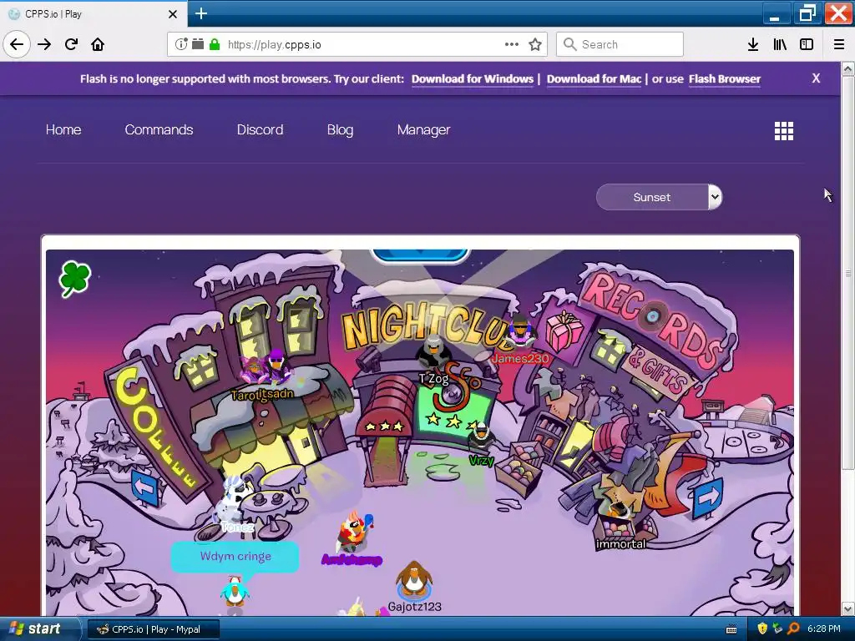The image size is (855, 641).
Task: Click the Download for Windows link
Action: coord(473,79)
